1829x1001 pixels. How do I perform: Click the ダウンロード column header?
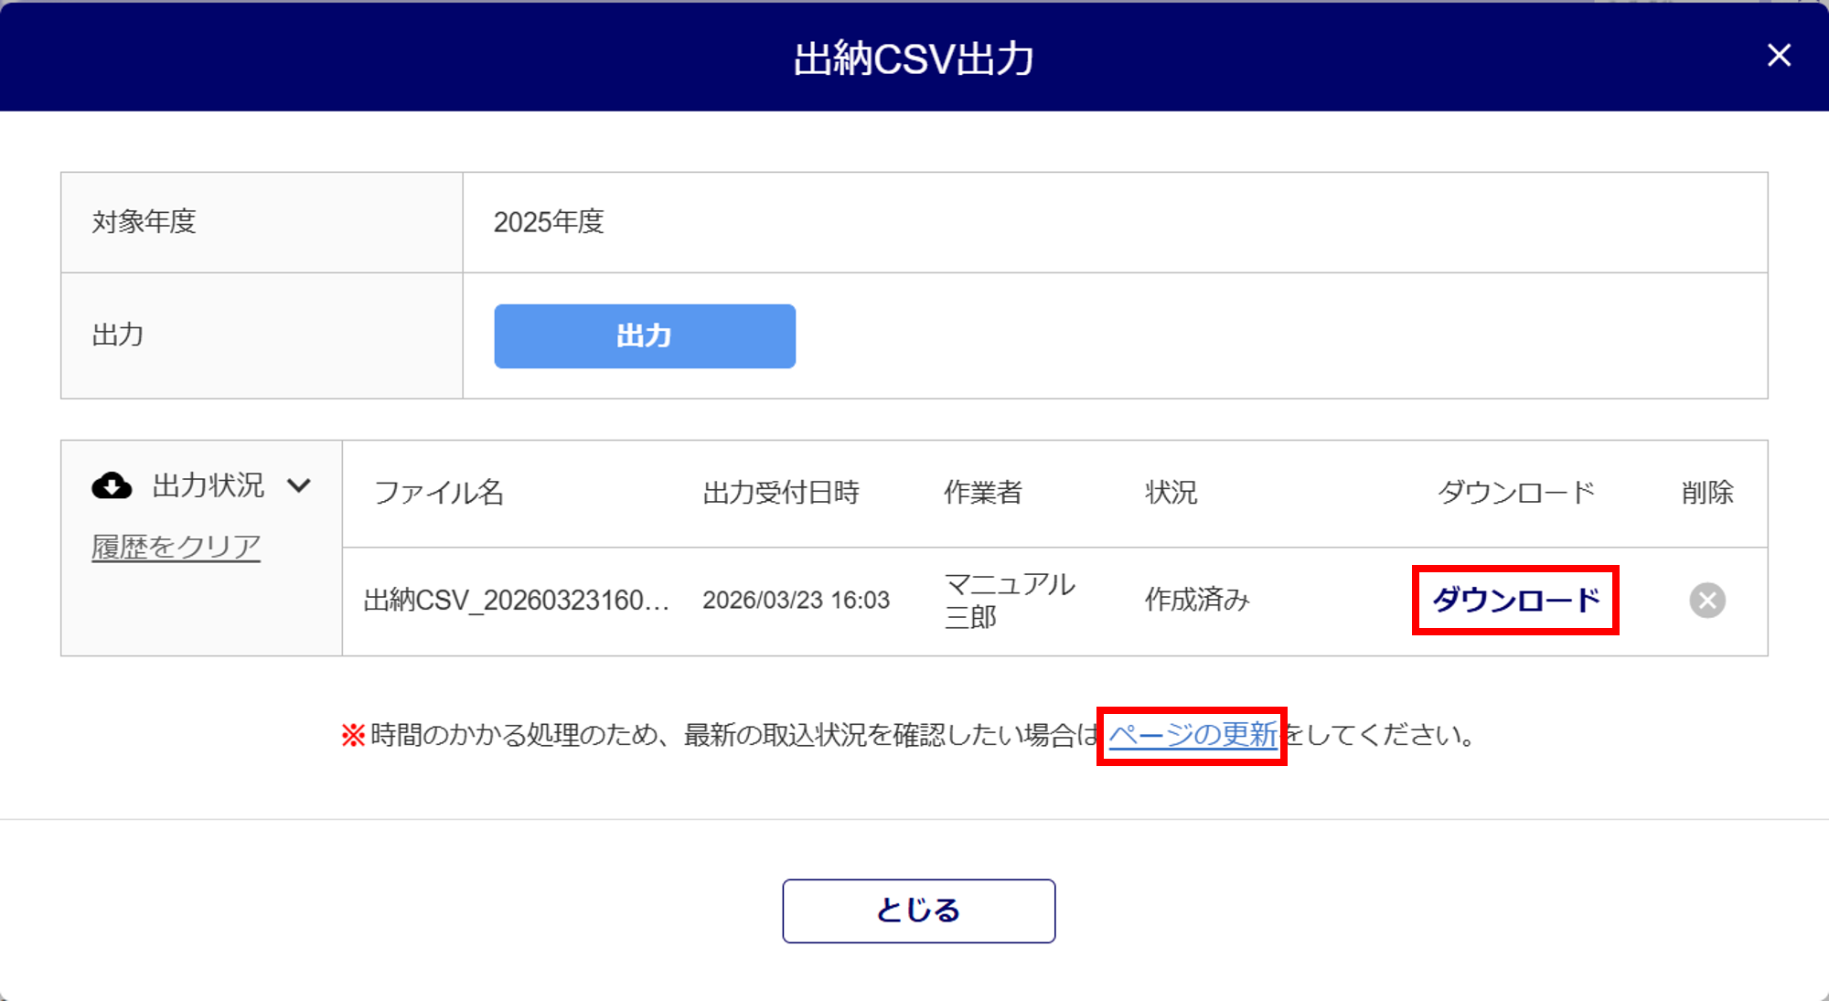click(x=1515, y=493)
